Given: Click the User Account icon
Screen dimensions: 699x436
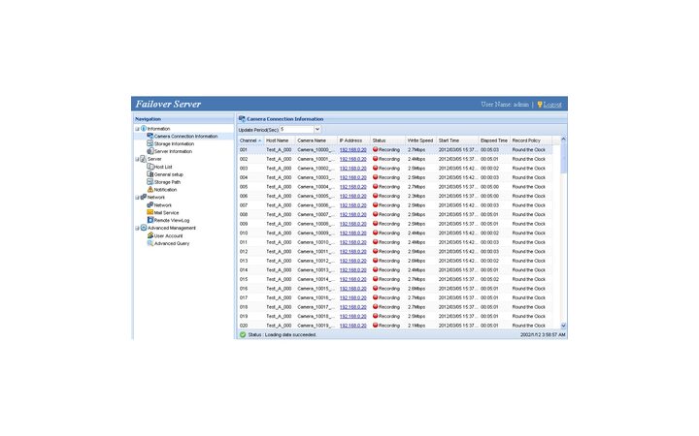Looking at the screenshot, I should point(150,235).
